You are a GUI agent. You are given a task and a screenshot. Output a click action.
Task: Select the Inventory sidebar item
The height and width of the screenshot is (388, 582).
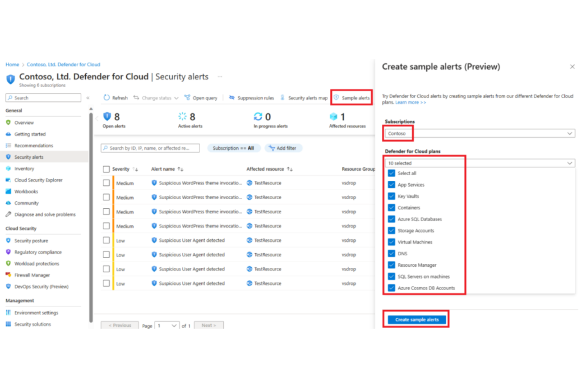[25, 168]
